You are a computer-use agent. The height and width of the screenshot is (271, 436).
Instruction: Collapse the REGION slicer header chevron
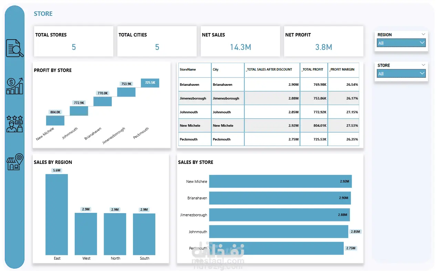423,34
